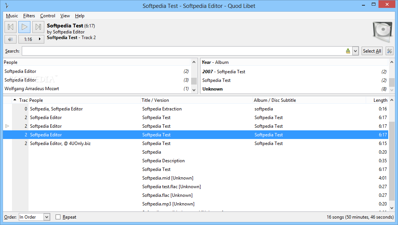Click the softpedia album cell
Screen dimensions: 398x225
point(264,109)
